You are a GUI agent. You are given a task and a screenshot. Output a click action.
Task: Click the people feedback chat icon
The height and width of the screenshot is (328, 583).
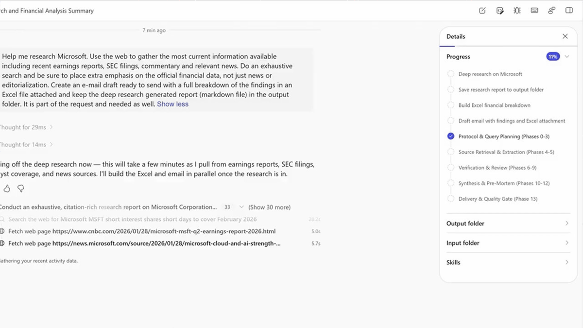point(551,11)
